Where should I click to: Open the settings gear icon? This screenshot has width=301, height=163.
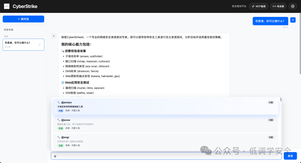[293, 6]
